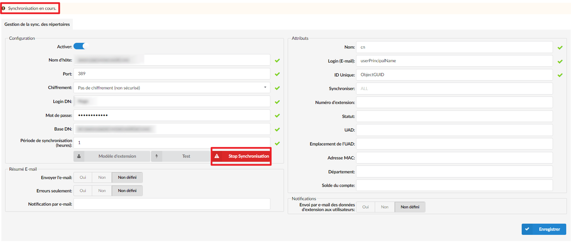Click the user icon beside Modèle d'extension
The image size is (571, 242).
pos(79,156)
